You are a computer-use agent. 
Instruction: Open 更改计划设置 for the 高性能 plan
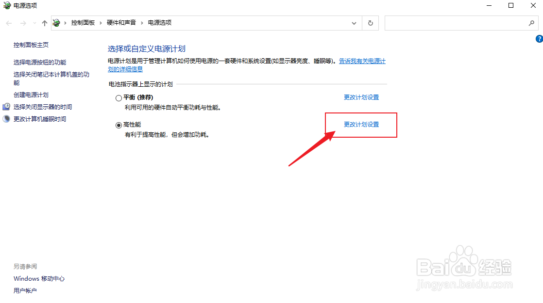coord(360,124)
